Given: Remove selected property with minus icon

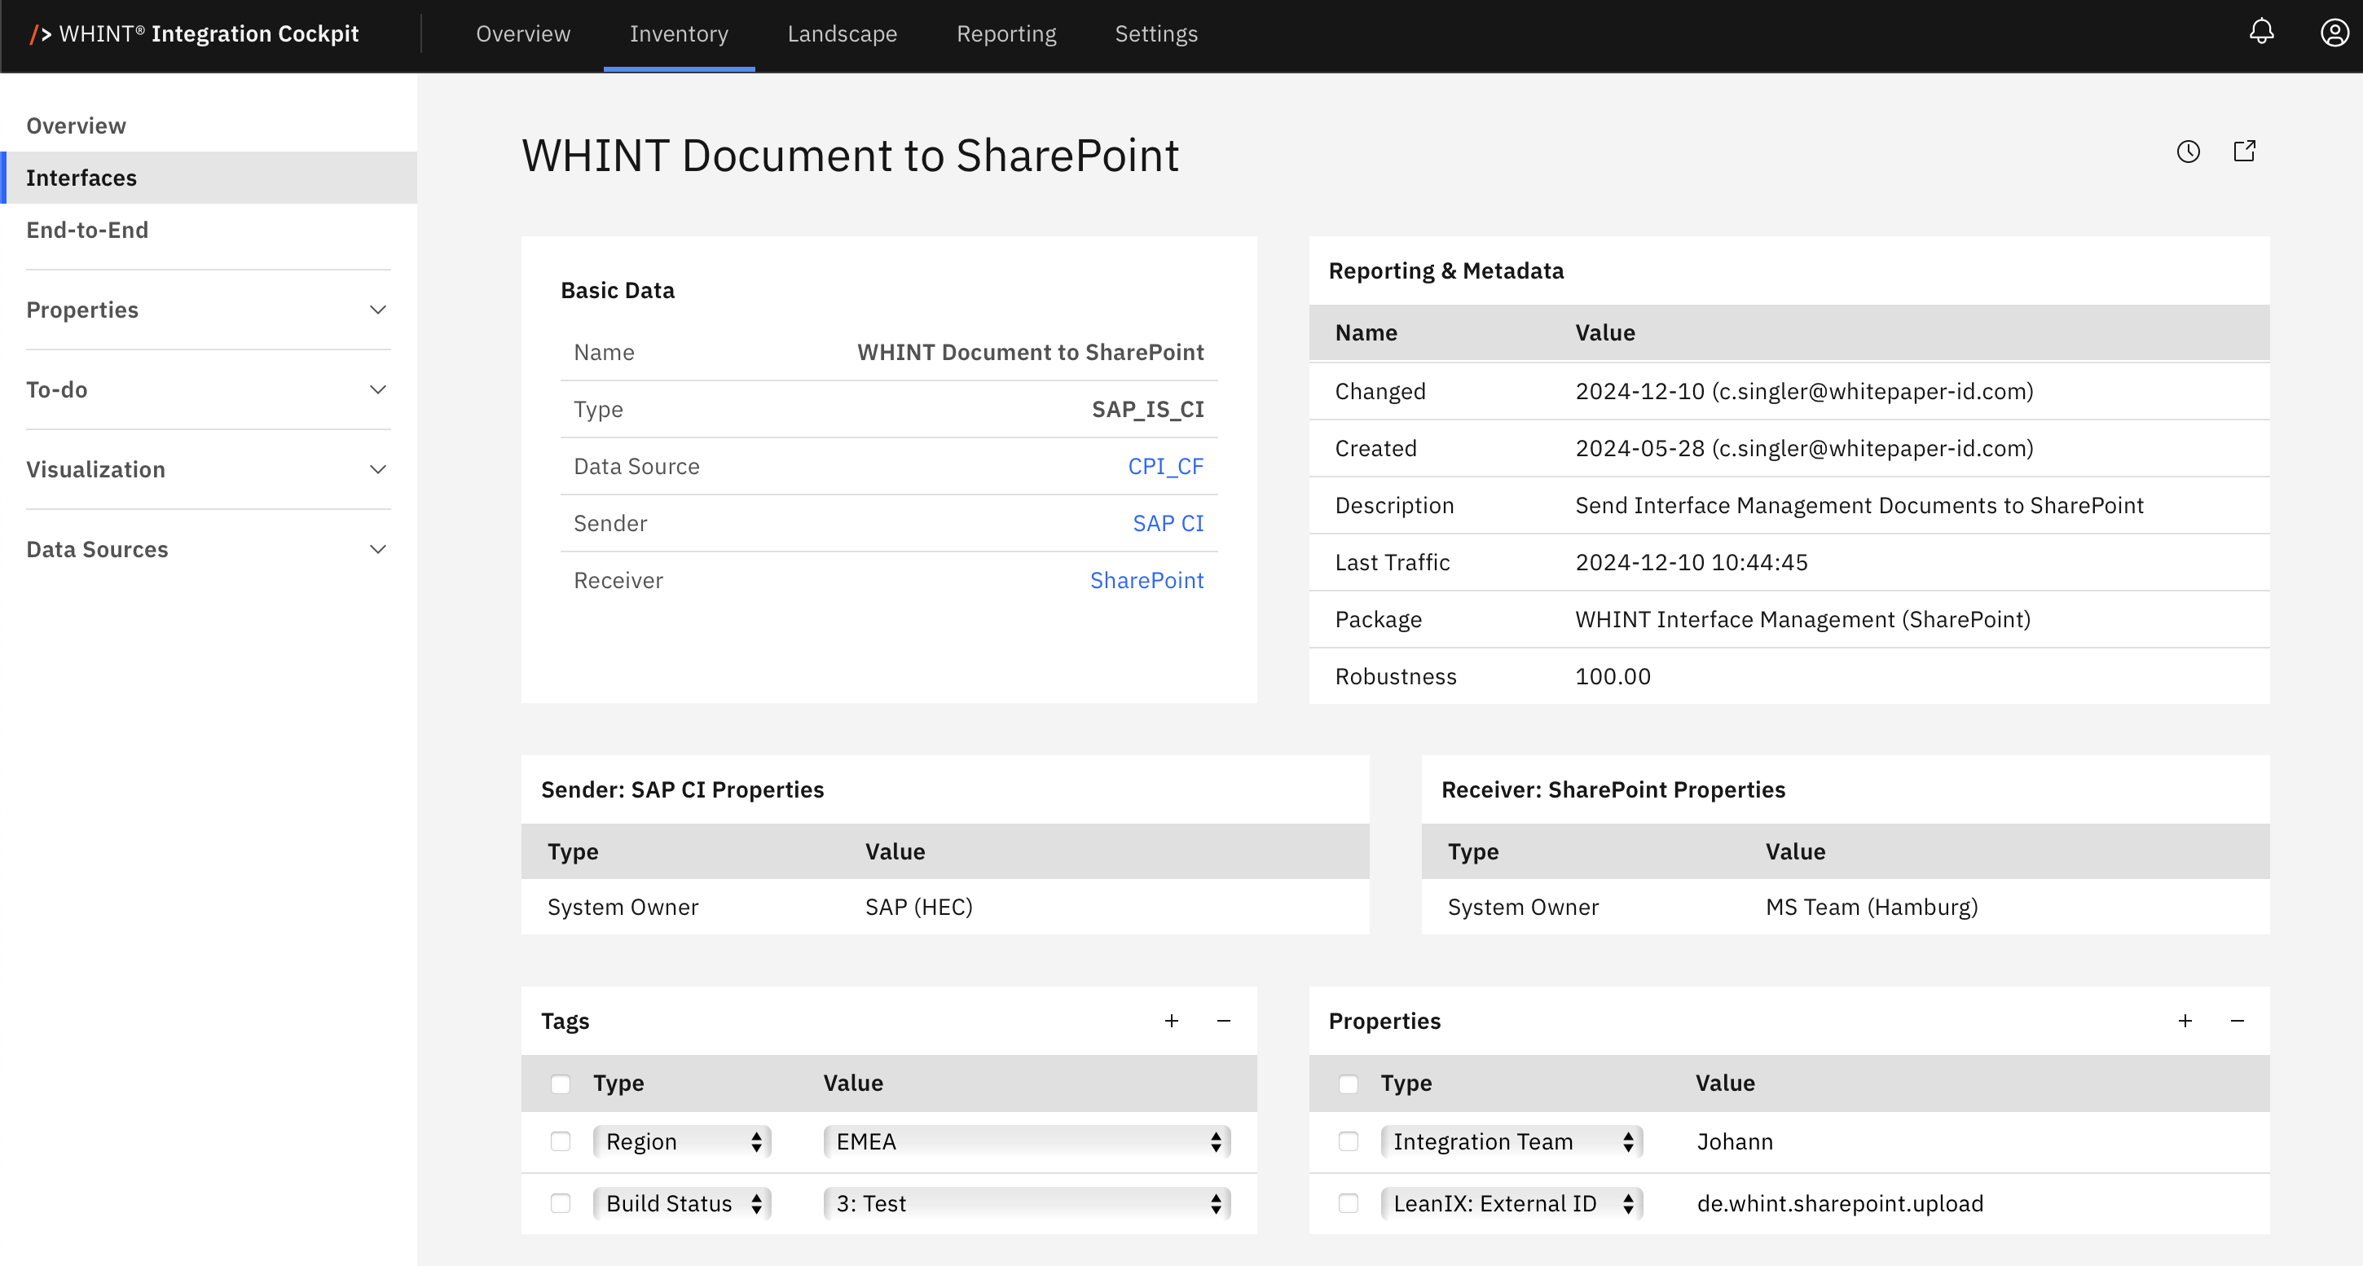Looking at the screenshot, I should (2238, 1021).
